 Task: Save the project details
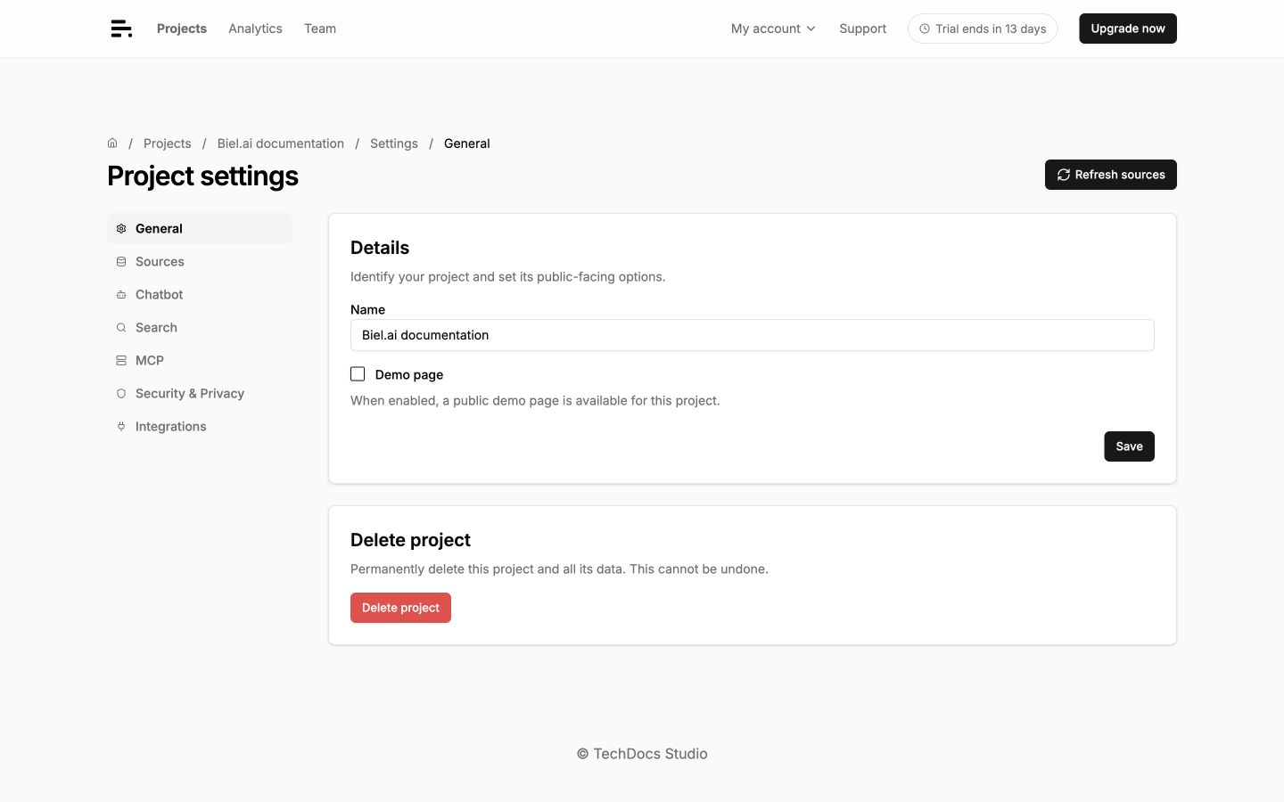1129,446
